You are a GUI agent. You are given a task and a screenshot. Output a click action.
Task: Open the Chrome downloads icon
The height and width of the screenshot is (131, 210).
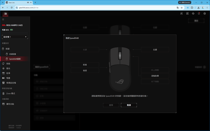pos(199,8)
